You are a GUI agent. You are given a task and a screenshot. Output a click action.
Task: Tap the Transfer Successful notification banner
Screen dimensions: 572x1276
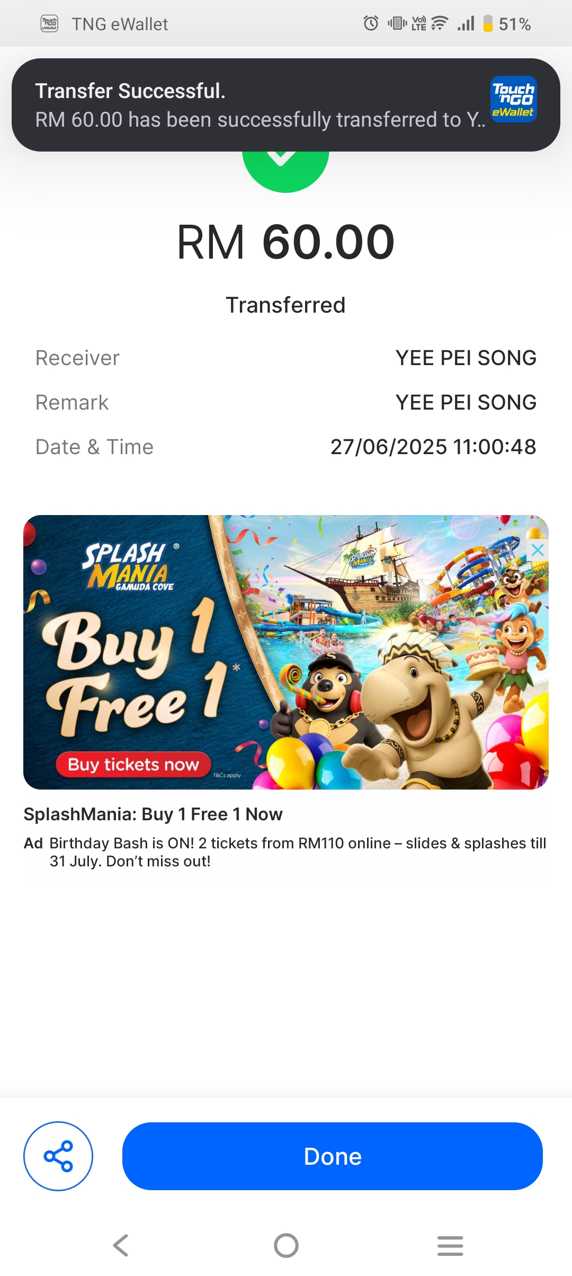286,105
